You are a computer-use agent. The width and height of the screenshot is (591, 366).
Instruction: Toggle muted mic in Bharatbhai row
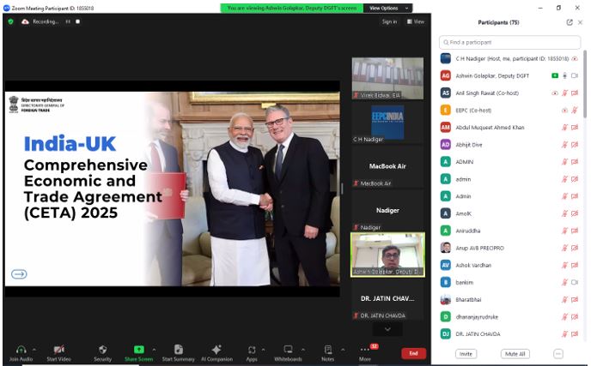pos(564,300)
